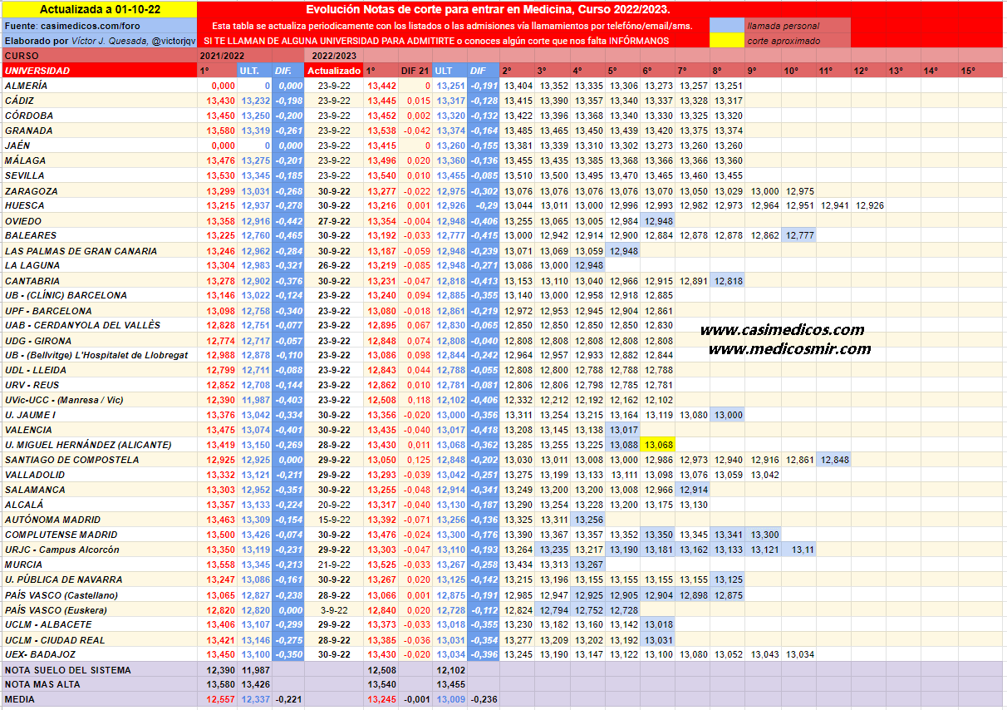Select the 'UVic-UCC - (Manresa / Vic)' row label
The image size is (1007, 710).
tap(99, 400)
